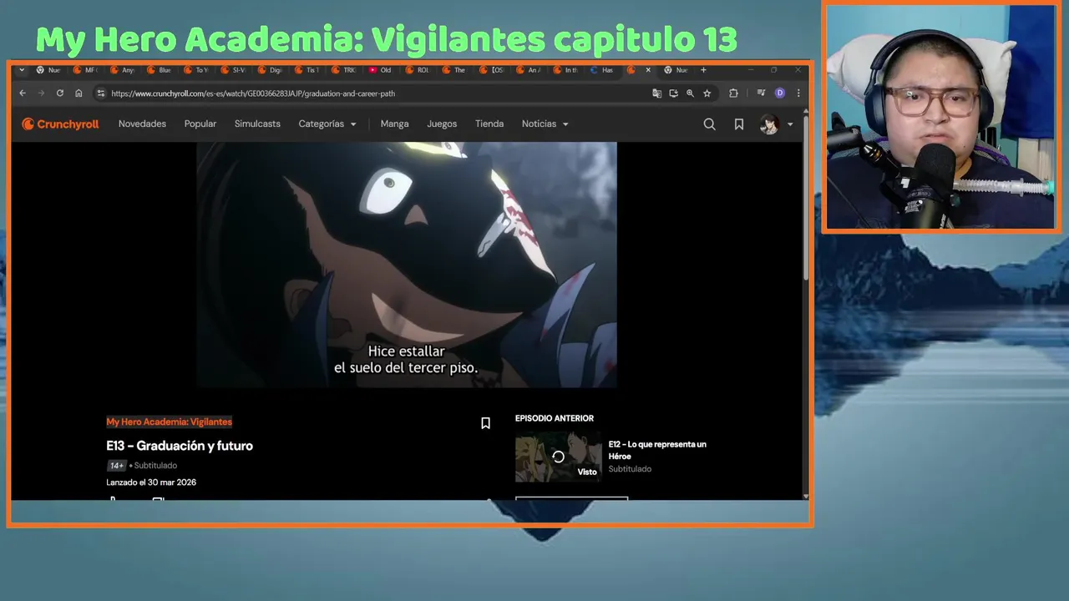Viewport: 1069px width, 601px height.
Task: Click the E13 – Graduación y futuro title
Action: tap(180, 446)
